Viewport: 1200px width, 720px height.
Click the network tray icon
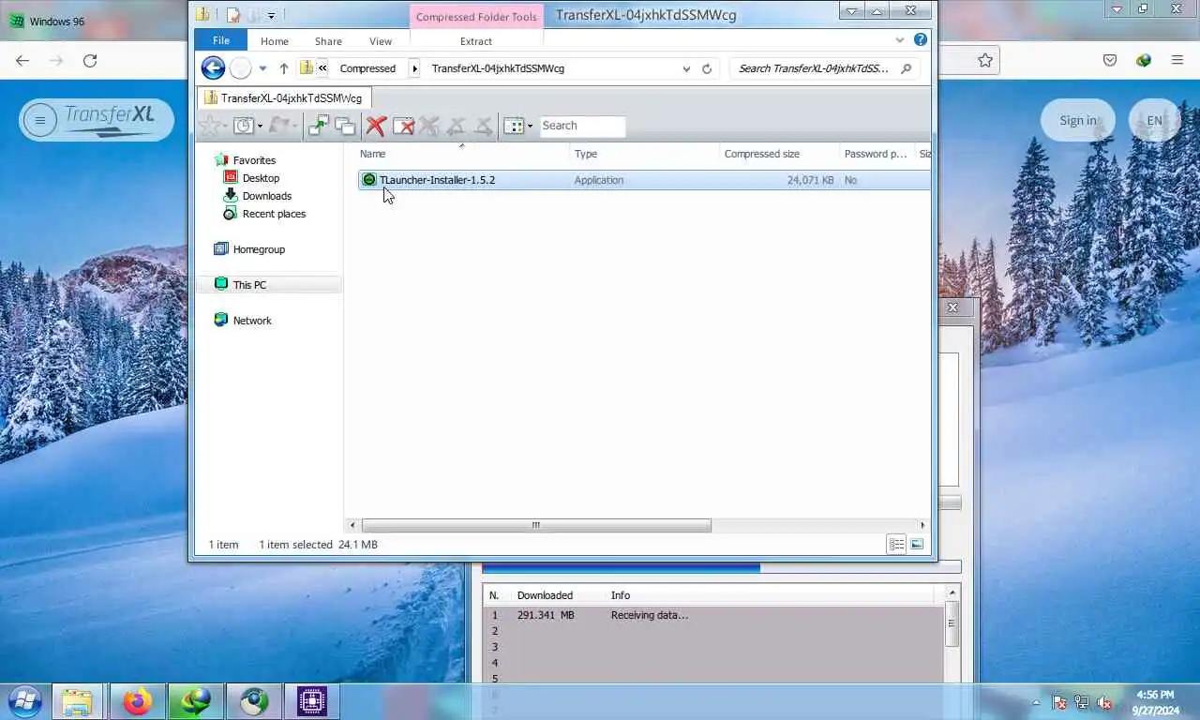[1083, 701]
